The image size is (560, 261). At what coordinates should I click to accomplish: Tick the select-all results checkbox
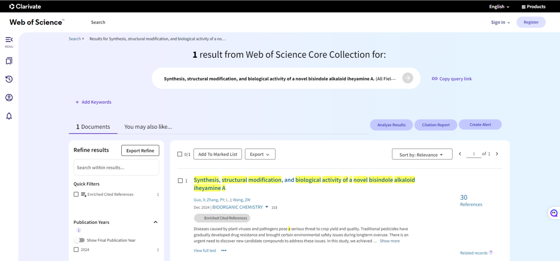point(180,154)
